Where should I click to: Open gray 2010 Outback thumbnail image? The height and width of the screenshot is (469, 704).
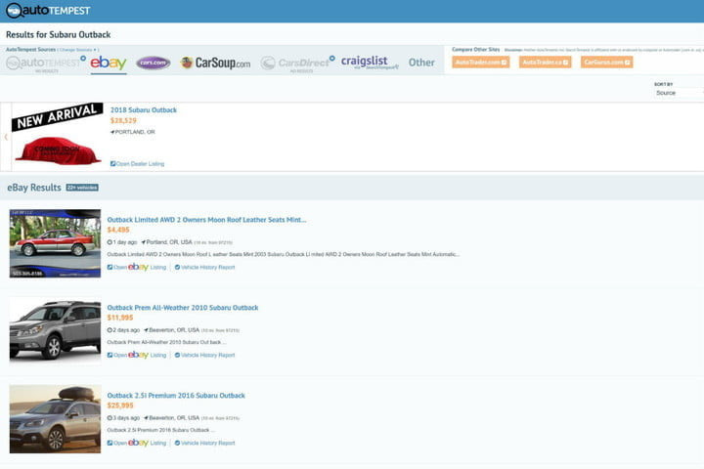point(55,331)
